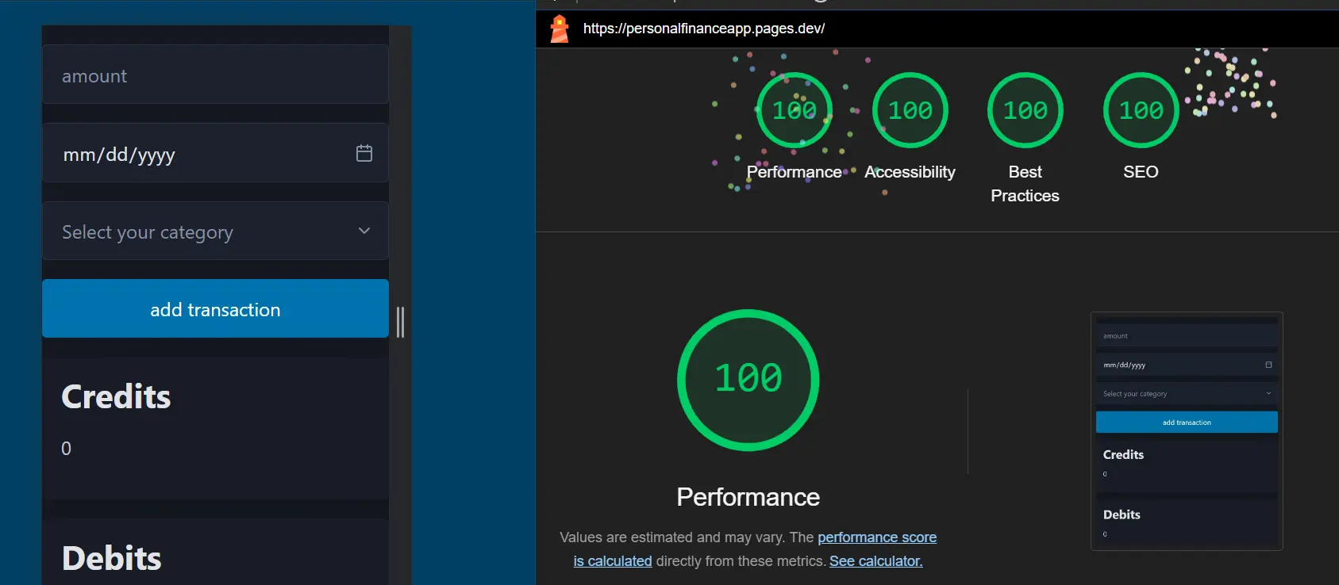Click the page screenshot thumbnail
The width and height of the screenshot is (1339, 585).
click(x=1187, y=431)
